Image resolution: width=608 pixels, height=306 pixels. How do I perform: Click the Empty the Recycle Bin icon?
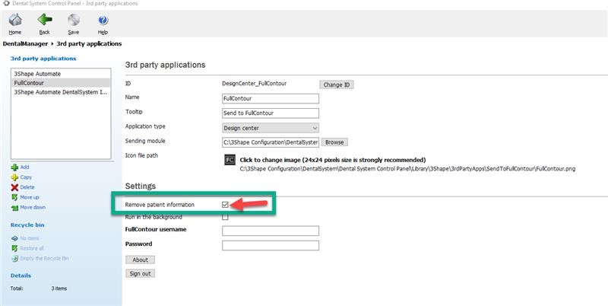pyautogui.click(x=14, y=259)
